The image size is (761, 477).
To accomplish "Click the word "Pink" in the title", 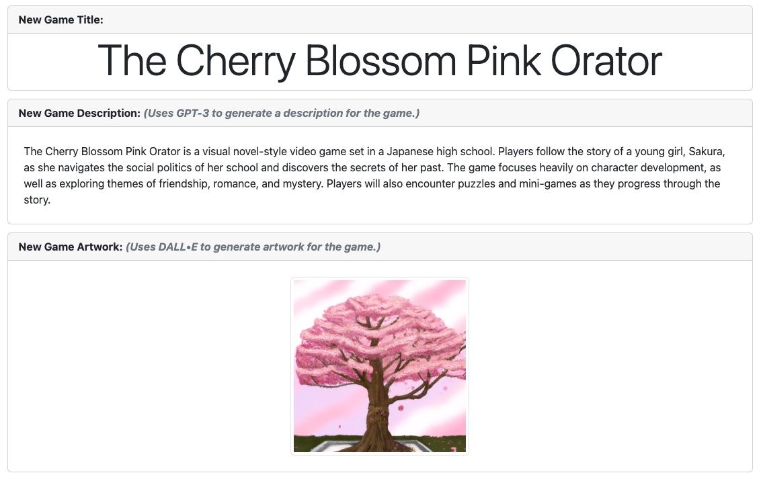I will pos(504,61).
